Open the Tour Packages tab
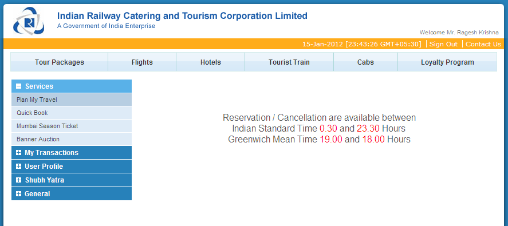This screenshot has height=226, width=508. [x=60, y=62]
